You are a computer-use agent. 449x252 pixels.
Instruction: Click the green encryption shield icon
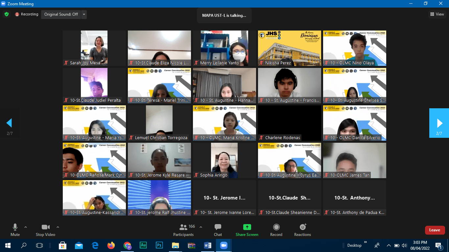6,14
